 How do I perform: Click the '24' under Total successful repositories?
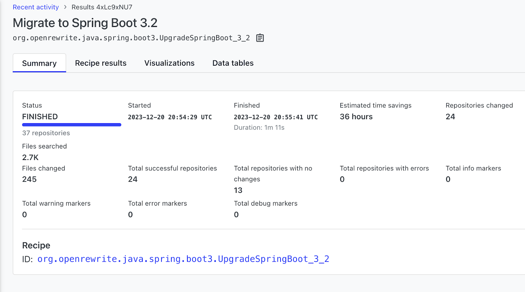coord(133,179)
